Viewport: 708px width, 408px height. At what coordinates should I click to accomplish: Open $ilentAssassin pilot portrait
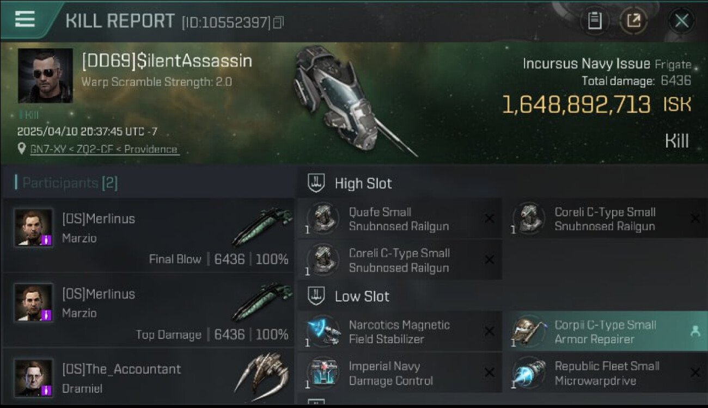point(45,76)
